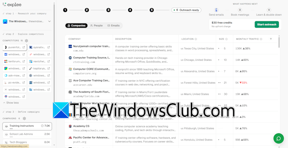This screenshot has width=288, height=148.
Task: Select the kapilarya competitor chip
Action: pyautogui.click(x=39, y=69)
